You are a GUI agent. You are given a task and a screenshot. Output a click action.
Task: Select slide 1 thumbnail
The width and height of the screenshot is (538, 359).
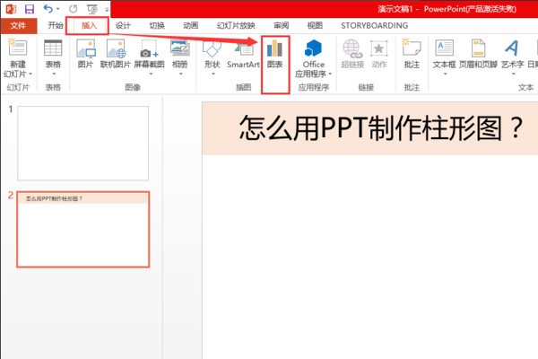coord(83,143)
